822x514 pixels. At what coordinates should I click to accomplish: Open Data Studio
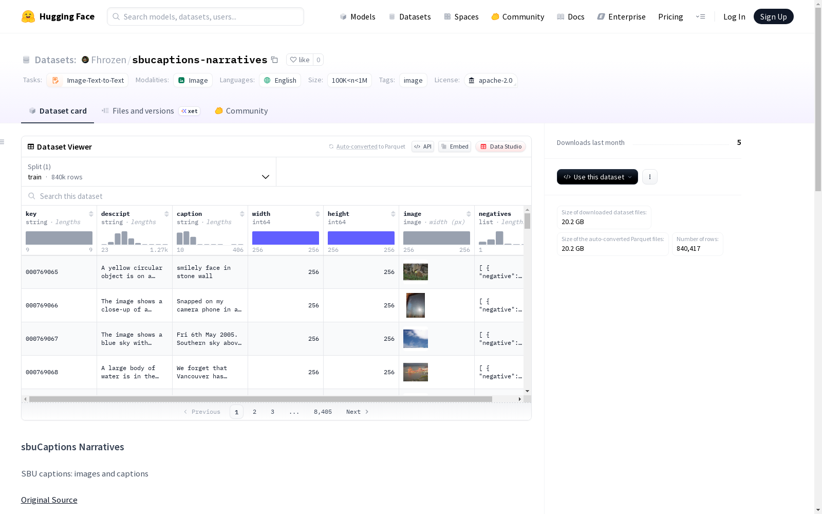[x=500, y=146]
